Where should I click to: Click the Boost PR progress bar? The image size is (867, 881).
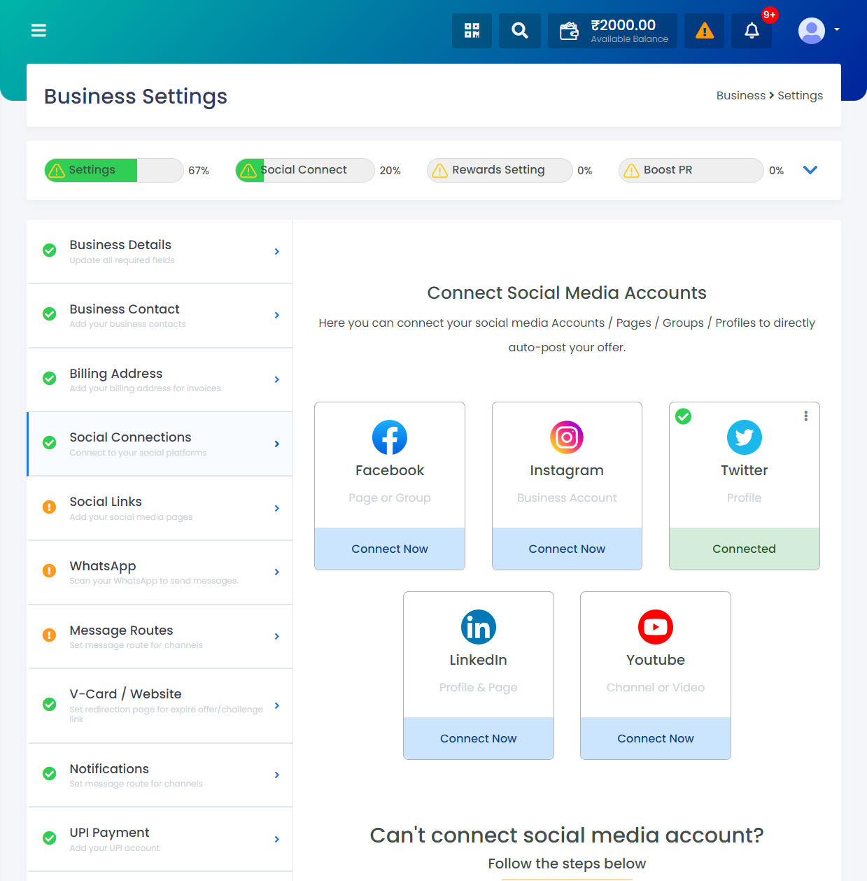pyautogui.click(x=691, y=170)
